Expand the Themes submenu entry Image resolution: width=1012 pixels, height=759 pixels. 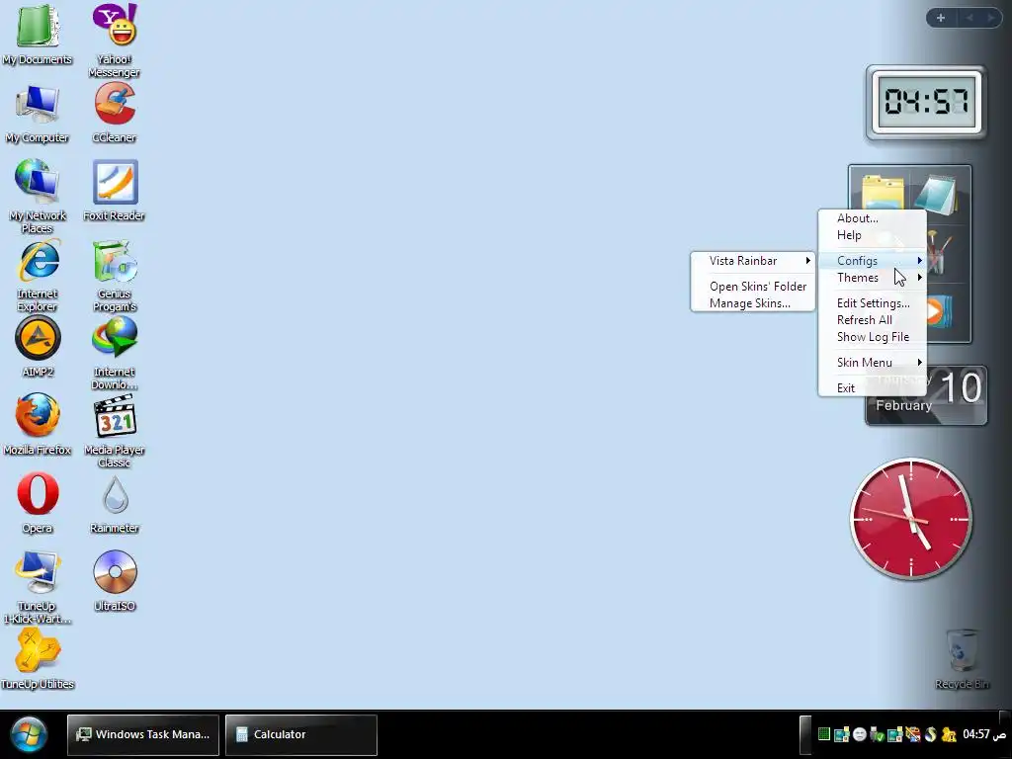click(x=872, y=278)
